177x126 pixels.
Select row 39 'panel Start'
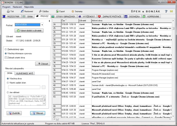click(112, 81)
